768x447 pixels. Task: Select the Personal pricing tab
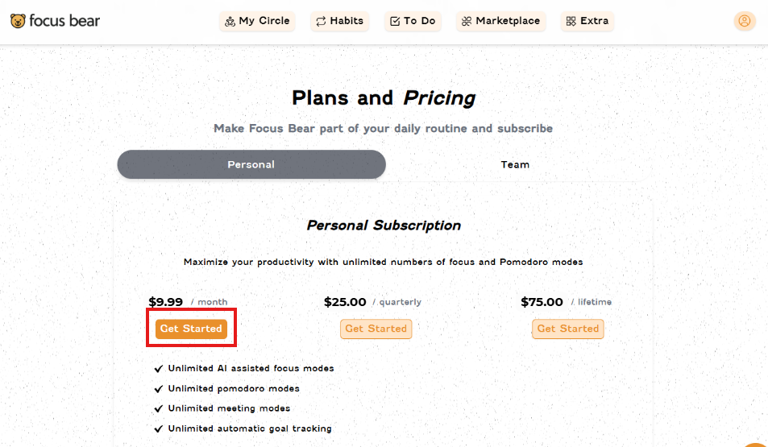tap(251, 164)
